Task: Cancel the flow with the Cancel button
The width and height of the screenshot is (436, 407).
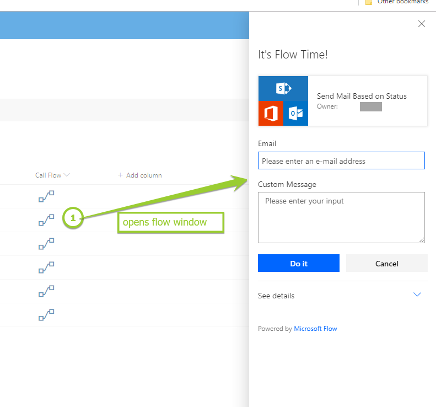Action: tap(386, 264)
